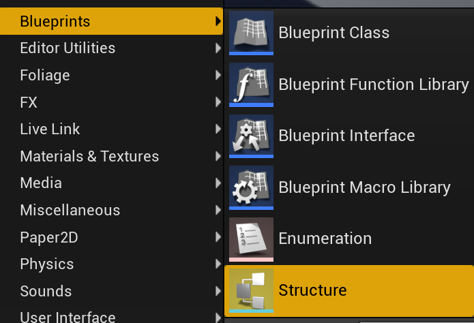Screen dimensions: 474x323
Task: Select the Enumeration list icon
Action: pos(251,239)
